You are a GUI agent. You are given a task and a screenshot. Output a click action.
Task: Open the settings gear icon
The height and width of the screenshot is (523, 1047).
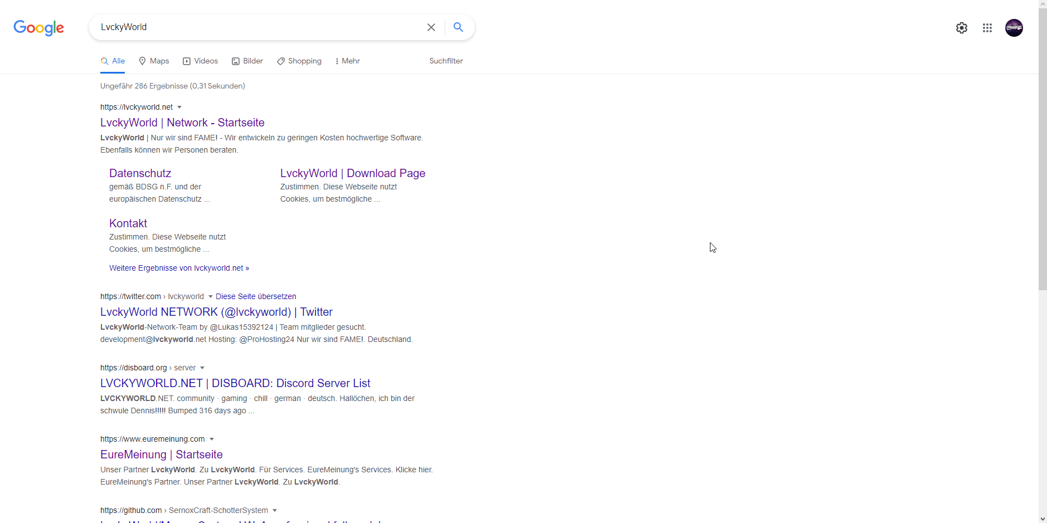point(961,28)
